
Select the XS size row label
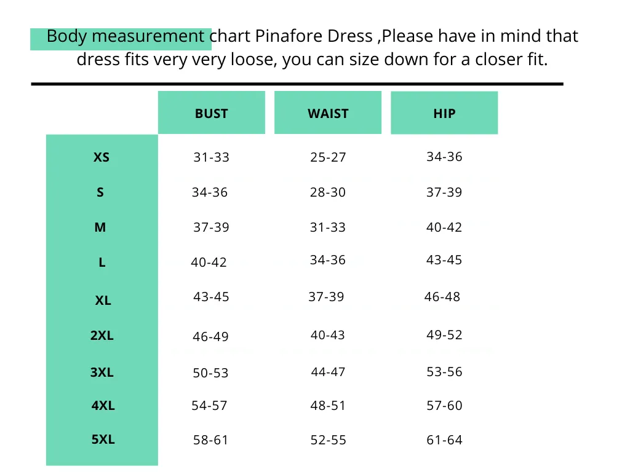(102, 157)
